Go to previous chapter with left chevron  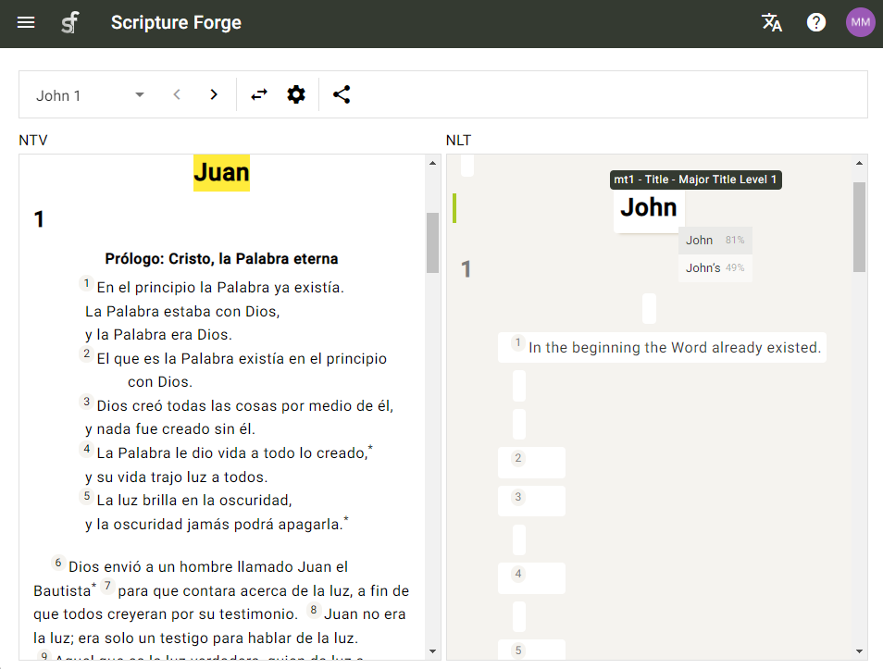(x=176, y=93)
